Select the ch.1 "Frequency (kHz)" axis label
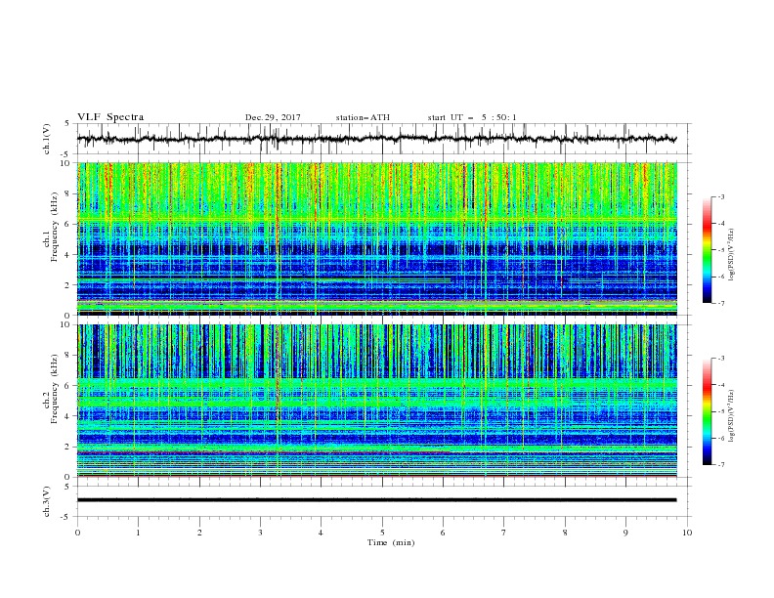 pos(55,225)
